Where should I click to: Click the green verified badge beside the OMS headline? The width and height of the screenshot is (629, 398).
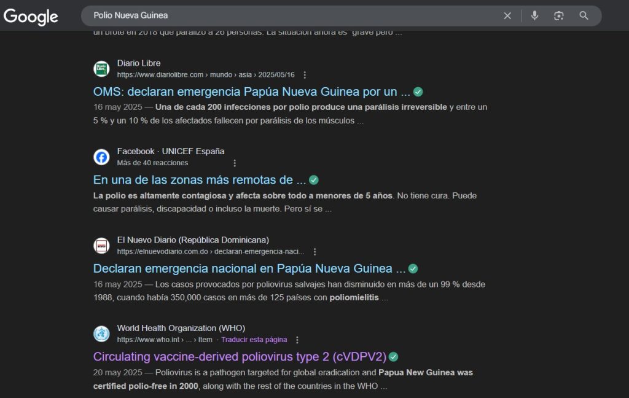(x=418, y=92)
